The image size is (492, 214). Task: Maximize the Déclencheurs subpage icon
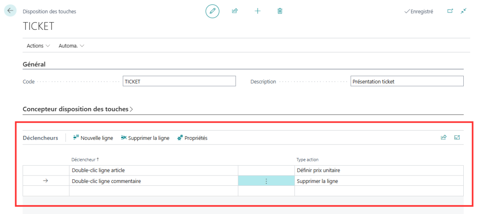point(457,137)
